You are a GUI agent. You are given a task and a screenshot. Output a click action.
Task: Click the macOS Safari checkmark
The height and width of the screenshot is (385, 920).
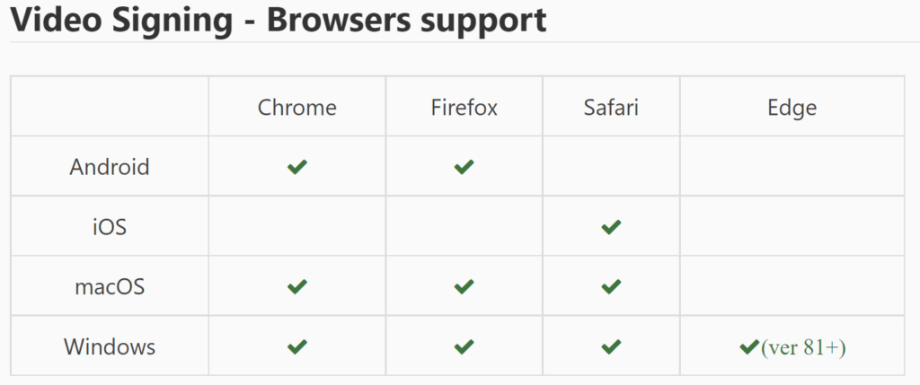(611, 286)
